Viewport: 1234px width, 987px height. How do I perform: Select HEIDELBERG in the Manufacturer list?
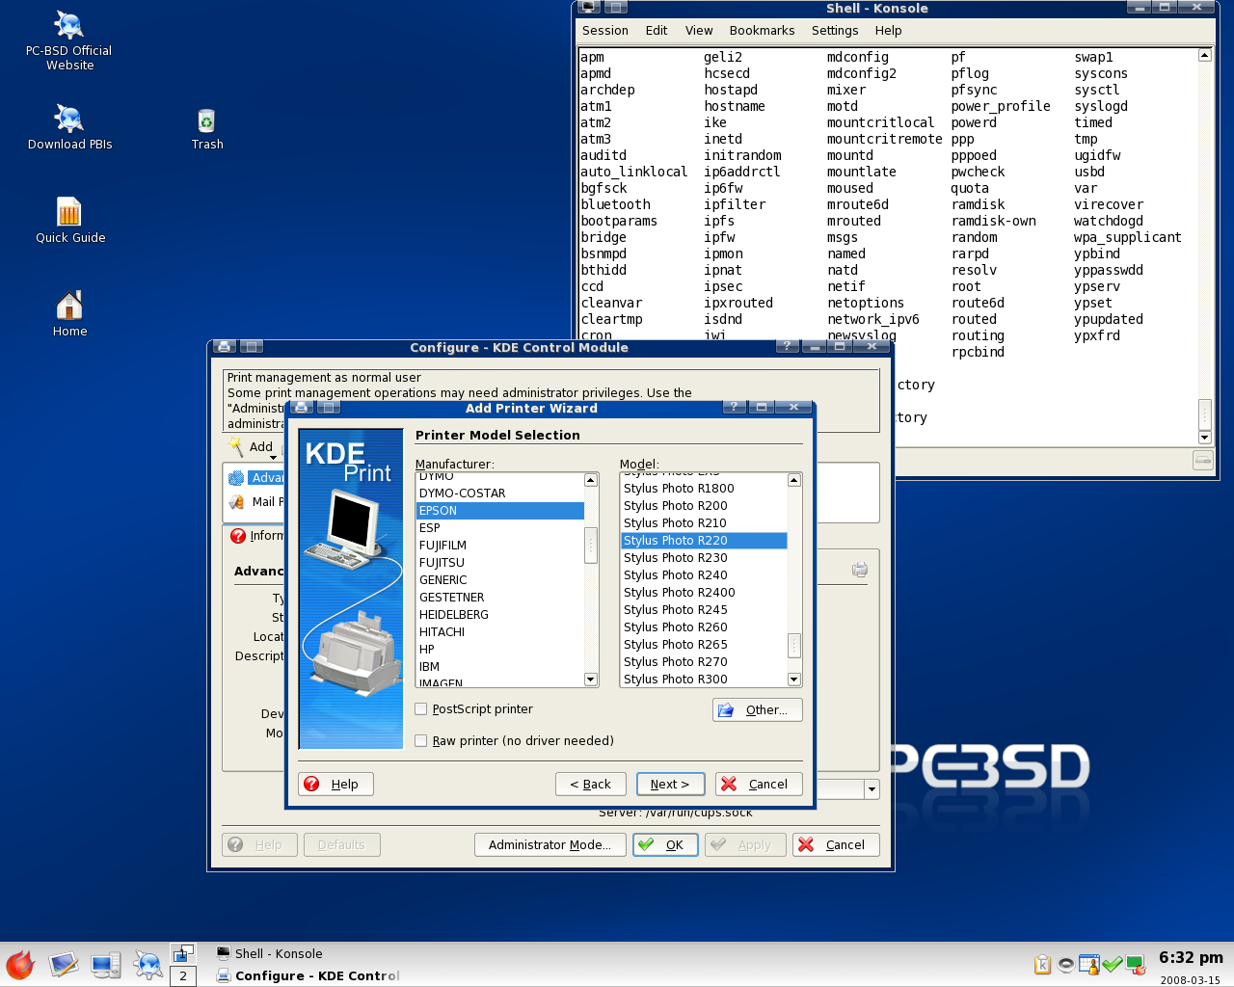tap(499, 615)
